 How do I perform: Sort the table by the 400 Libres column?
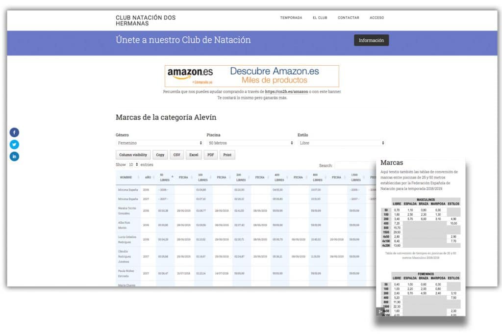pyautogui.click(x=279, y=177)
